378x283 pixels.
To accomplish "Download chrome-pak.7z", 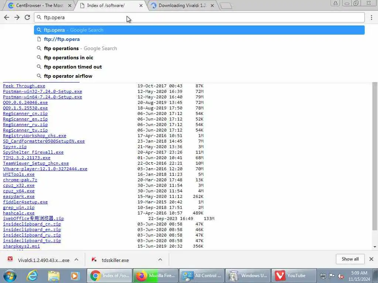I will [x=20, y=180].
